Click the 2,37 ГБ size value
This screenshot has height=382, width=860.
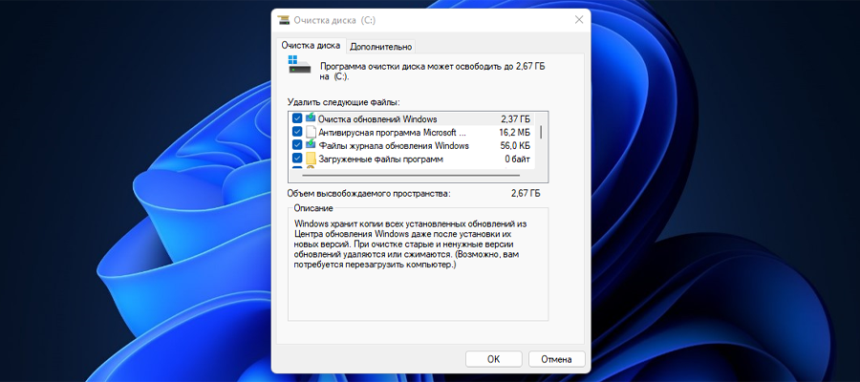515,118
